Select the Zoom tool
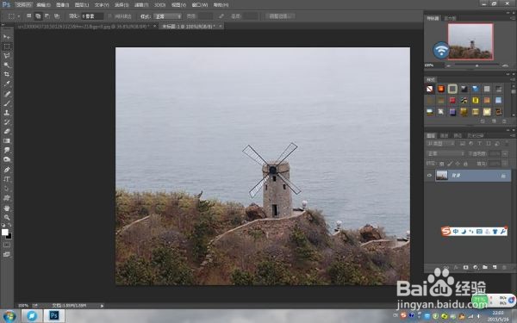Viewport: 517px width, 323px height. tap(7, 218)
